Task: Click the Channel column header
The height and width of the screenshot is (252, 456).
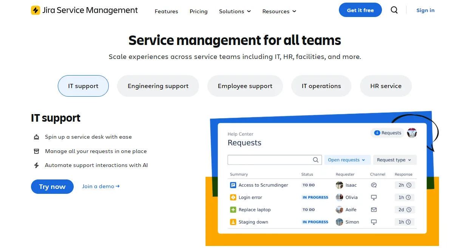Action: tap(378, 174)
